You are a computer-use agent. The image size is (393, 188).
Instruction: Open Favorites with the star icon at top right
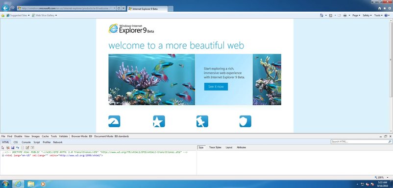(x=385, y=8)
